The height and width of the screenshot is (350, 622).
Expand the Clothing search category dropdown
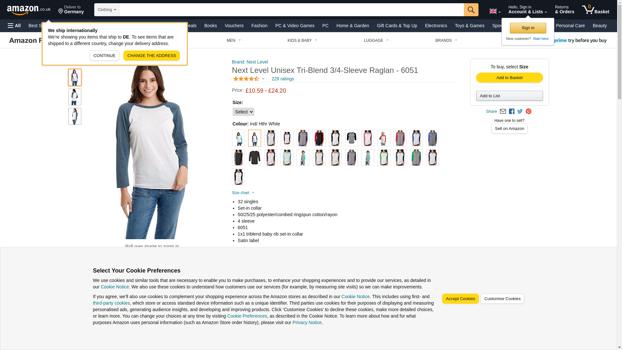click(x=107, y=10)
